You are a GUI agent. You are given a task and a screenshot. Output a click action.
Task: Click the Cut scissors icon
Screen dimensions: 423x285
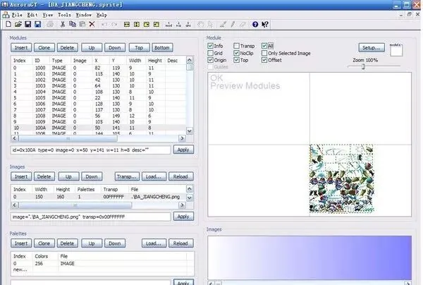point(63,24)
